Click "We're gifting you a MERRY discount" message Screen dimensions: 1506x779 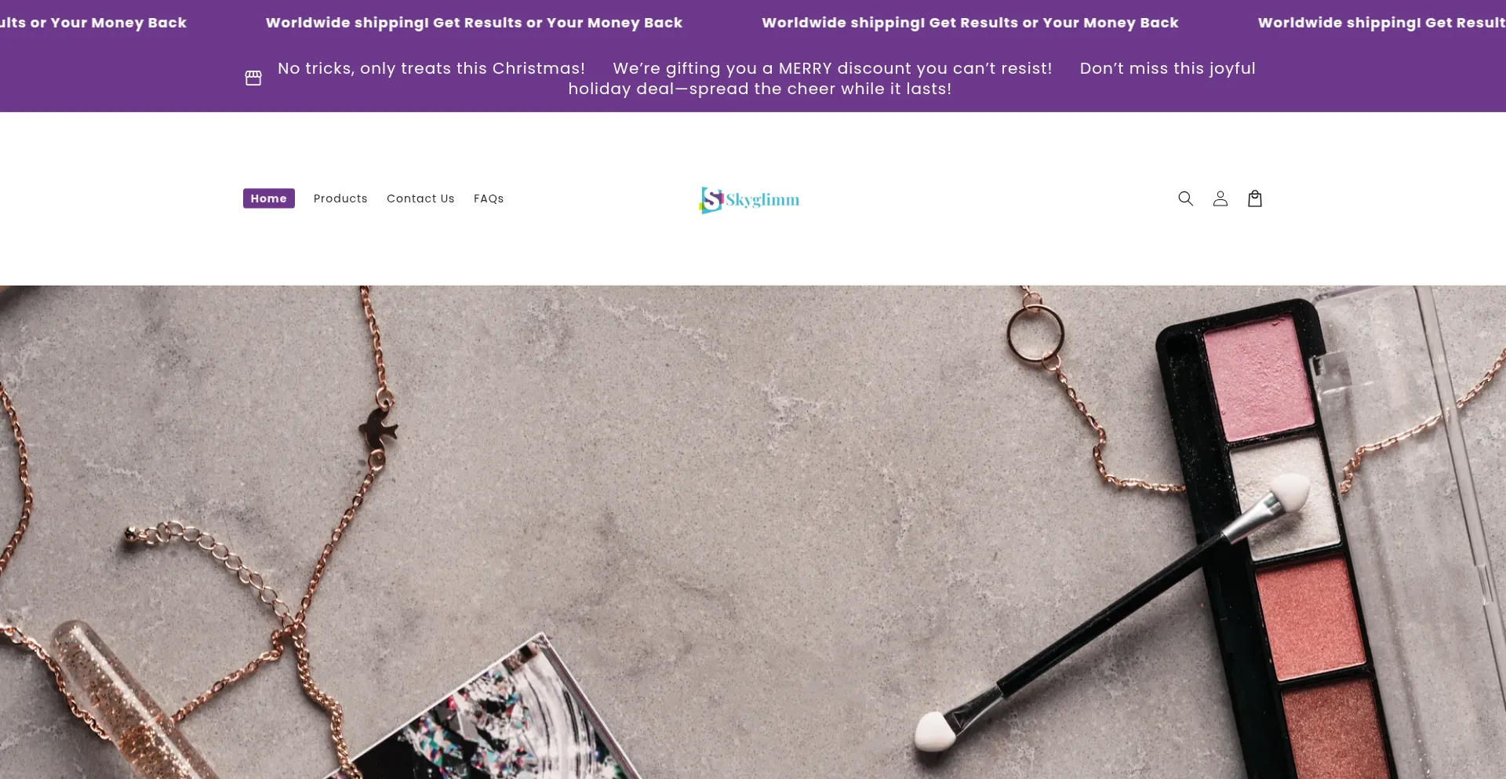[832, 68]
